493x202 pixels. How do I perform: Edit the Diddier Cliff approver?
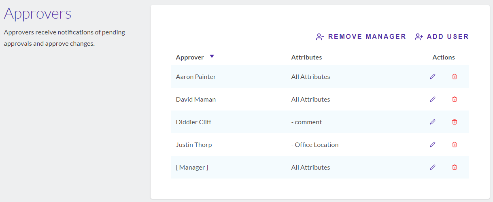pos(433,122)
